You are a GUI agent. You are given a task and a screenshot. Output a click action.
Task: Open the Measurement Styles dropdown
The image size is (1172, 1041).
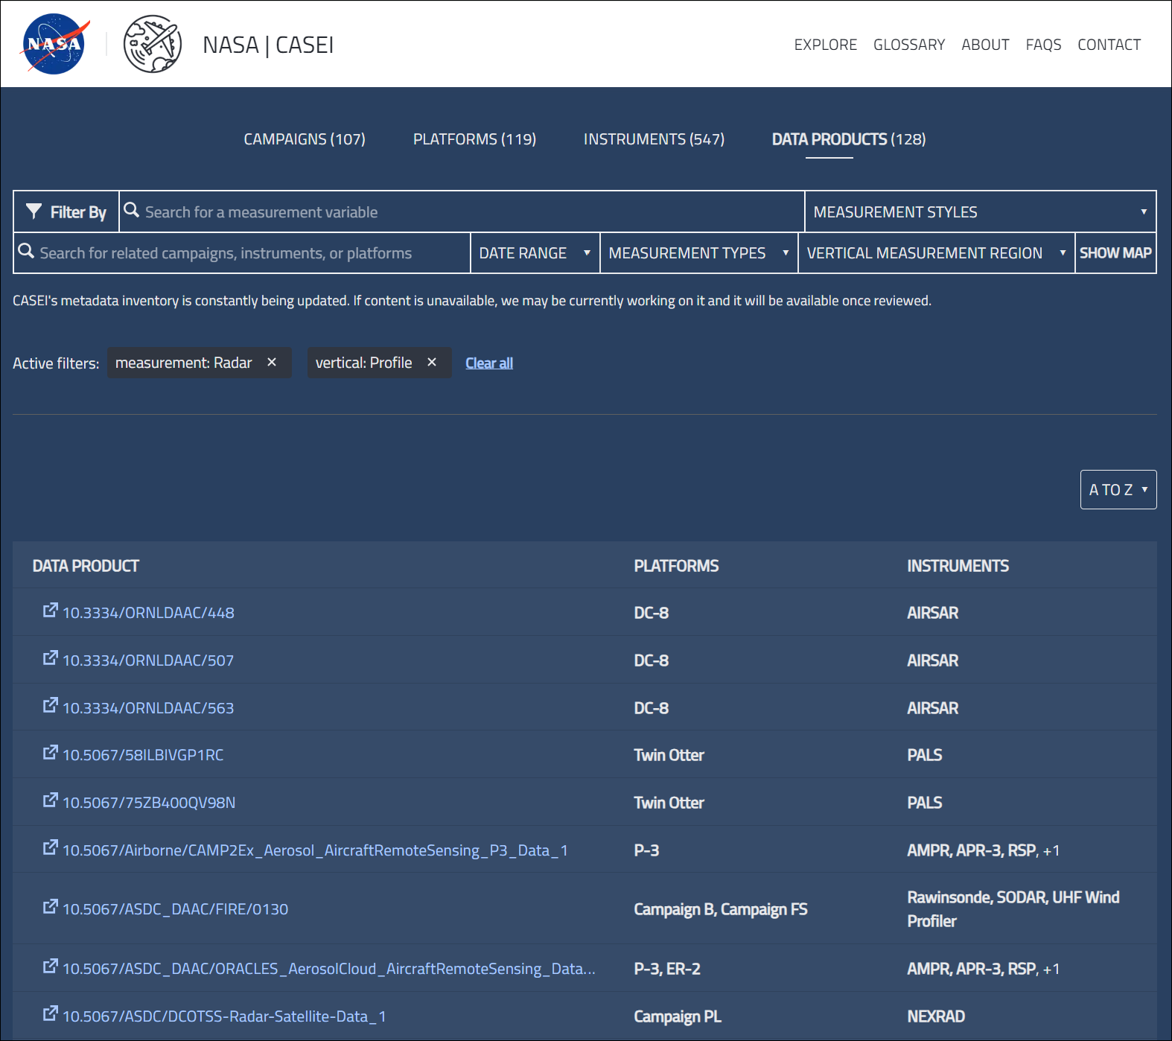coord(980,211)
